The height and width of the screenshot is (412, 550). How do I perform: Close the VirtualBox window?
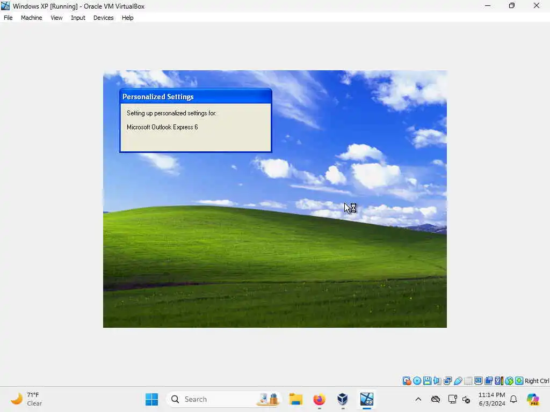(537, 6)
